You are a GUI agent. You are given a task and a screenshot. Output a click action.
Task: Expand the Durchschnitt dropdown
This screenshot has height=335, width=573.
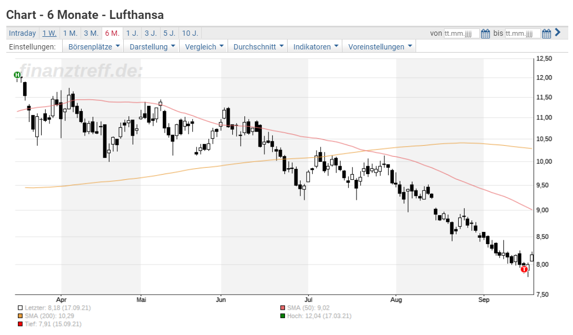[x=259, y=47]
